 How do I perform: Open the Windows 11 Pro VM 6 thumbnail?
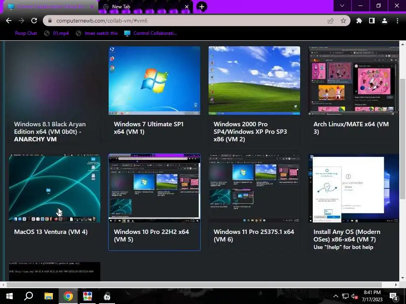tap(254, 188)
